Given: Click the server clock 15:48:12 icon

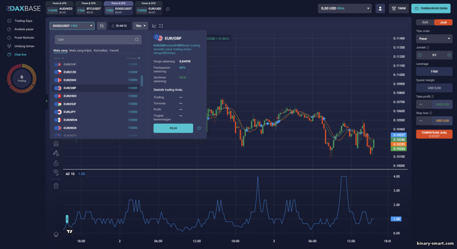Looking at the screenshot, I should point(113,26).
